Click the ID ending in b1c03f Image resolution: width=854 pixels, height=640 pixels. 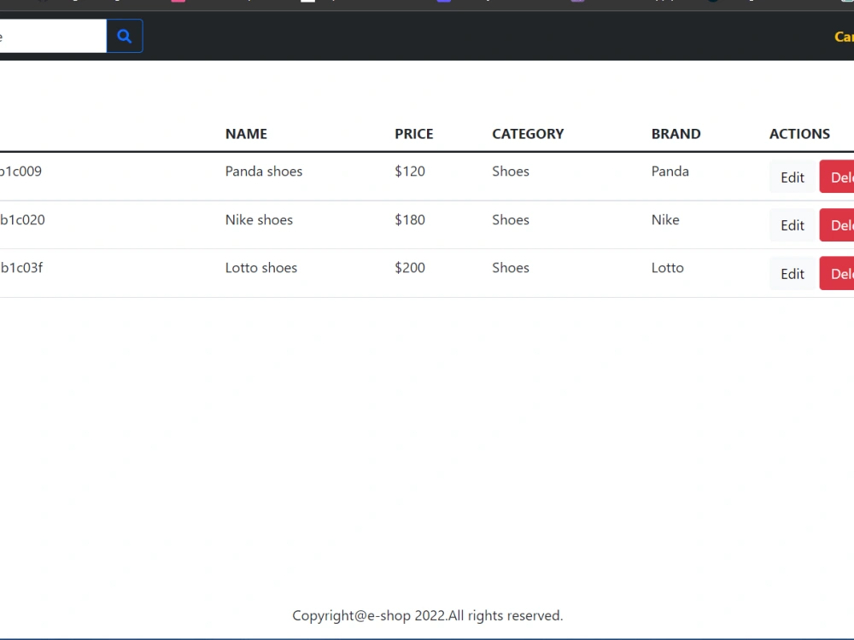pyautogui.click(x=21, y=268)
